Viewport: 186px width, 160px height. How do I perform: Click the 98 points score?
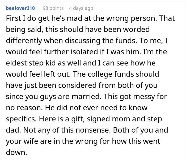[53, 8]
